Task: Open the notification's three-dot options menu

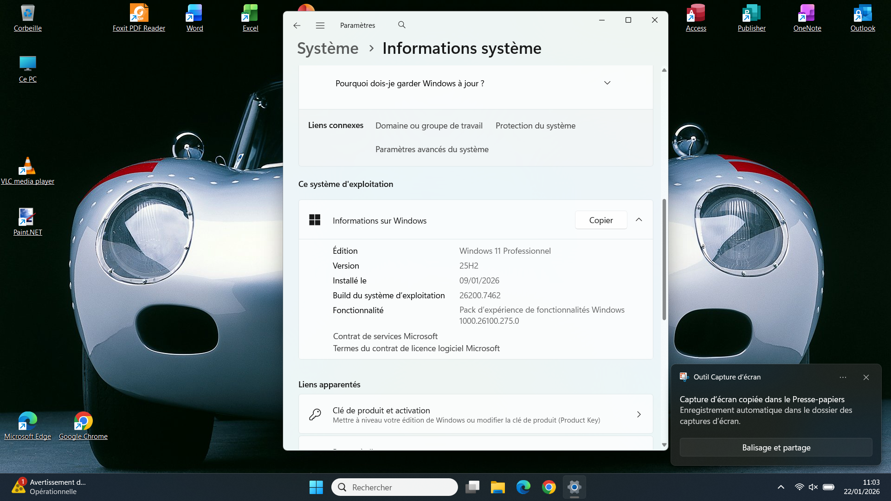Action: click(843, 377)
